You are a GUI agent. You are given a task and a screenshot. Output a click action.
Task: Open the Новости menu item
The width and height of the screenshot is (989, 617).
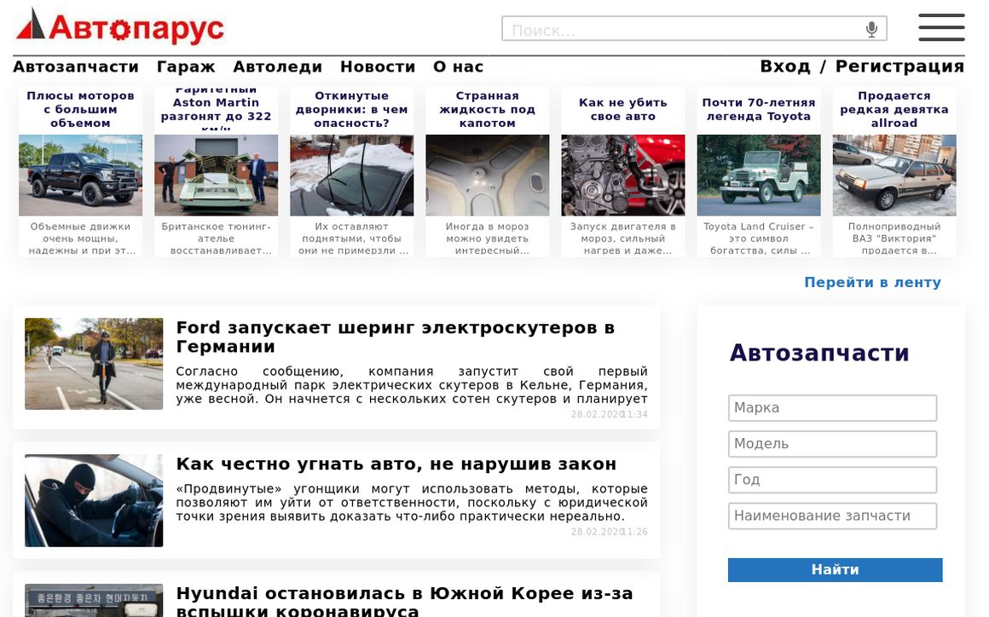point(378,66)
